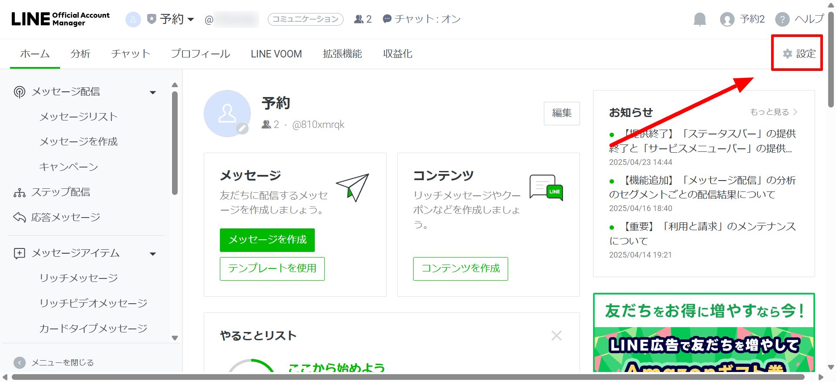Close the やることリスト panel
This screenshot has height=382, width=836.
556,335
